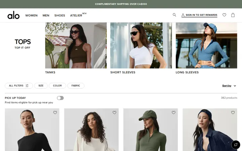This screenshot has width=242, height=151.
Task: Favorite the green half-zip top product
Action: 174,112
